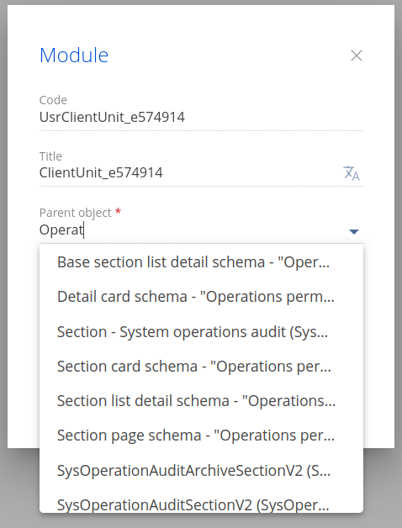Image resolution: width=402 pixels, height=528 pixels.
Task: Pick SysOperationAuditSectionV2 option
Action: [x=202, y=504]
